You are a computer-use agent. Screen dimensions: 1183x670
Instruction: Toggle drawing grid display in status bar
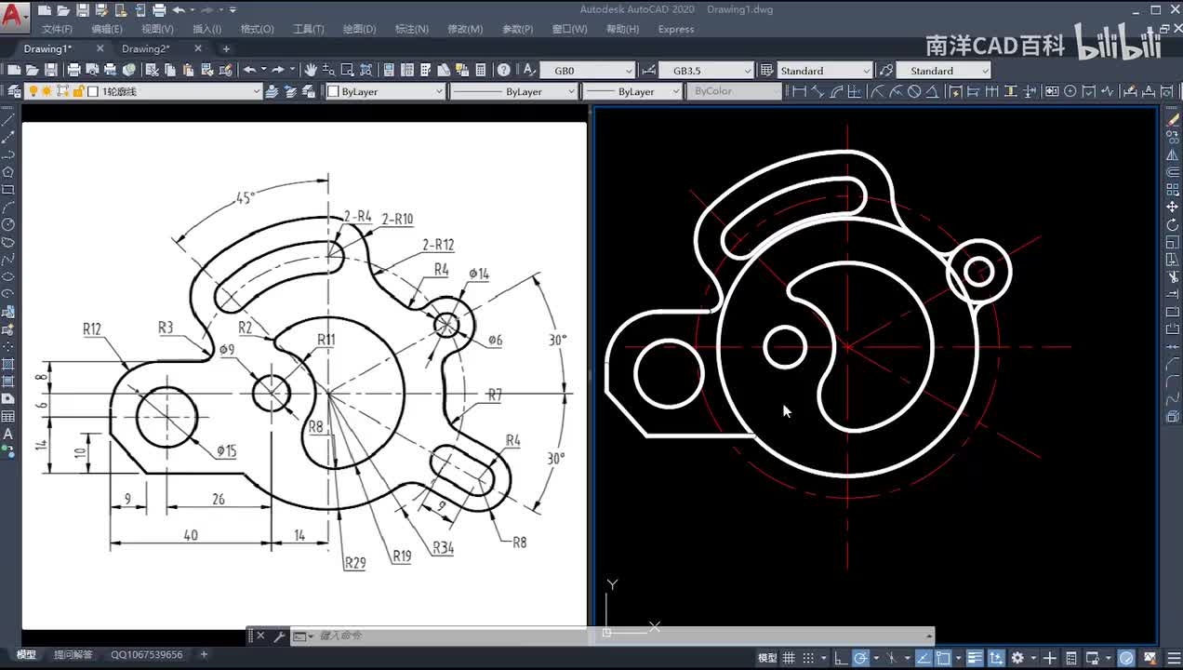tap(789, 658)
